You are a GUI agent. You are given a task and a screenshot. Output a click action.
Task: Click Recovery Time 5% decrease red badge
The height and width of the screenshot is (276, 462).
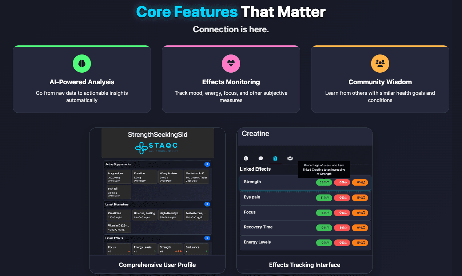click(x=342, y=228)
